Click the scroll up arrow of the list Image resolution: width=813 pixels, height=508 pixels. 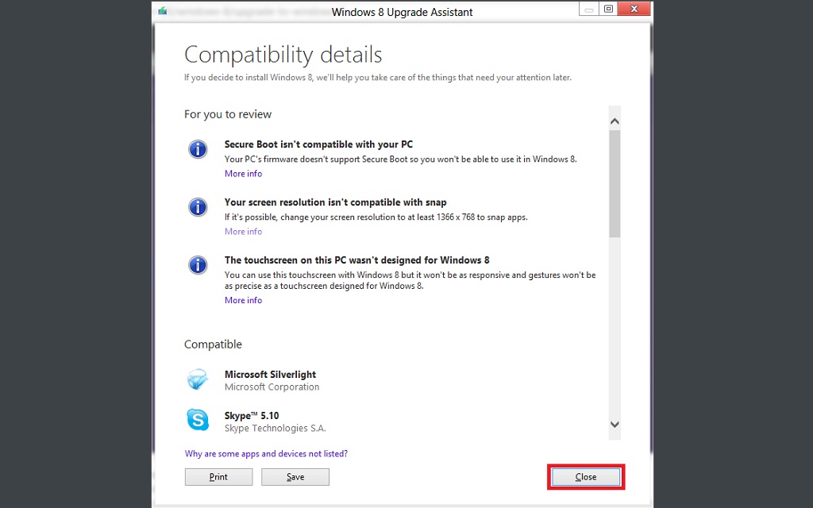click(x=615, y=121)
